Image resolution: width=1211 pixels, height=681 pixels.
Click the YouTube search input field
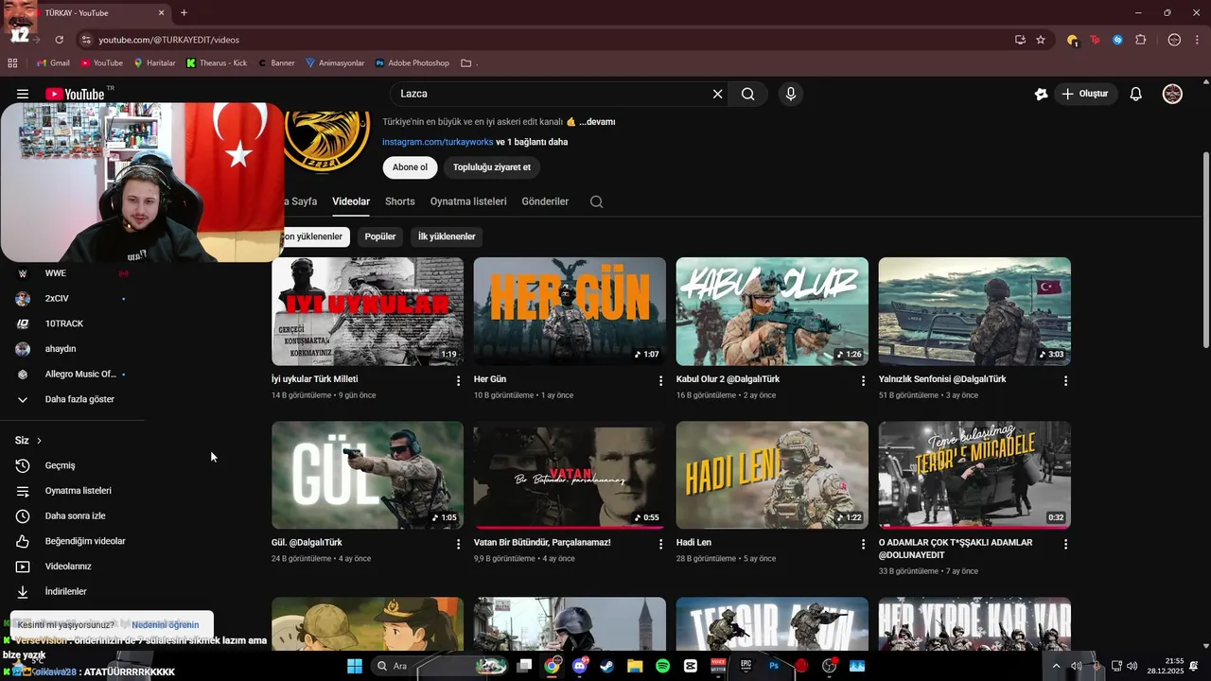[553, 94]
